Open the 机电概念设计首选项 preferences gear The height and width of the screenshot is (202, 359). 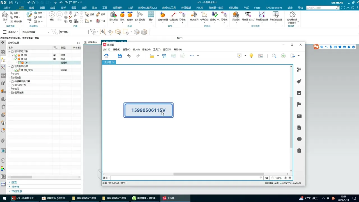tap(293, 15)
